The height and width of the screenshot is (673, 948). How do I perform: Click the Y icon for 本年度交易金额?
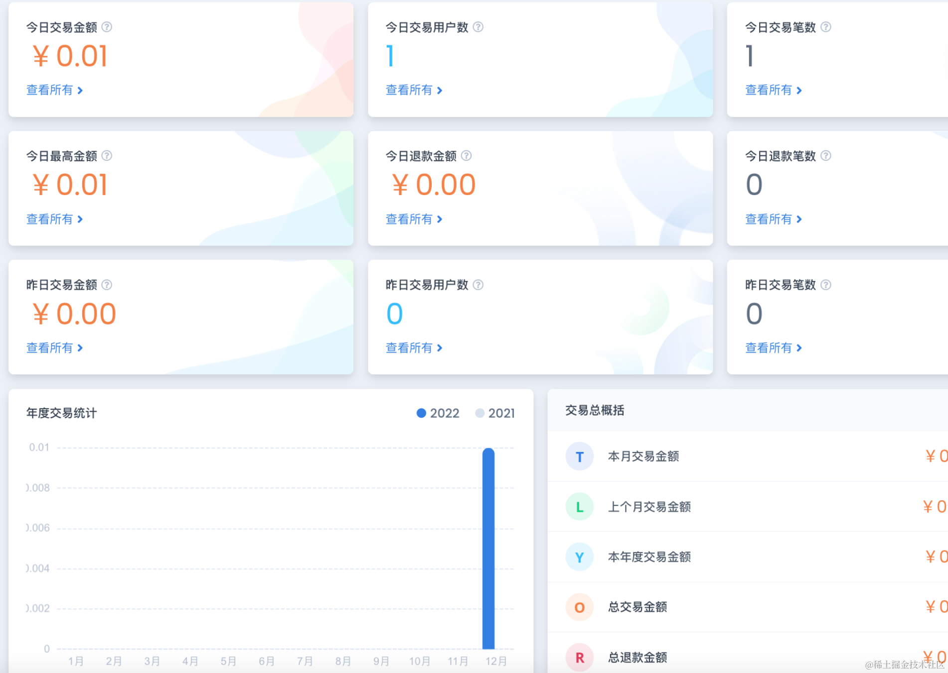[x=579, y=557]
